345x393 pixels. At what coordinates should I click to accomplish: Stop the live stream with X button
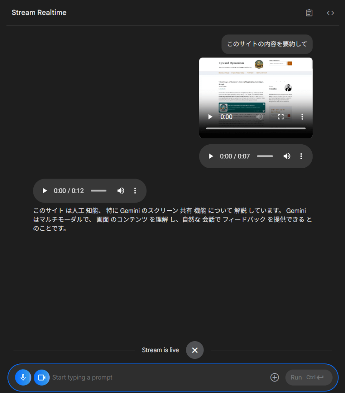click(195, 350)
